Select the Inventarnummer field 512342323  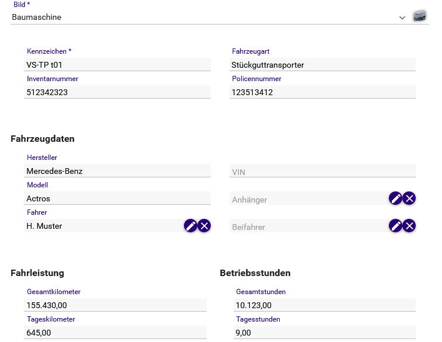117,92
